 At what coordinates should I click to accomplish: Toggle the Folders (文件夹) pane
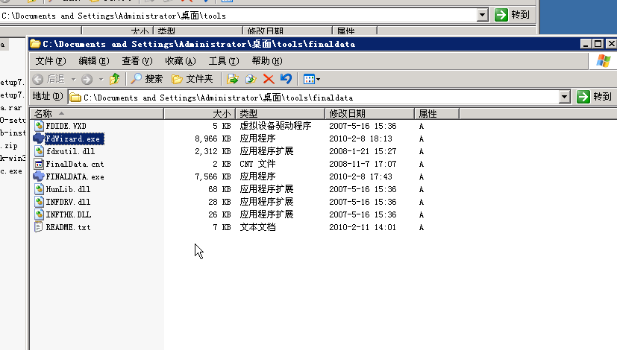pyautogui.click(x=192, y=79)
